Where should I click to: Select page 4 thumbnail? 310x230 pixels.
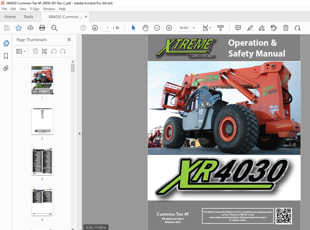(42, 202)
